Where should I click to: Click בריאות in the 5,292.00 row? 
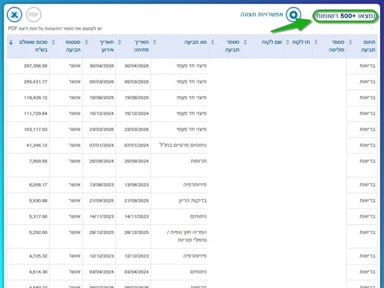(367, 232)
